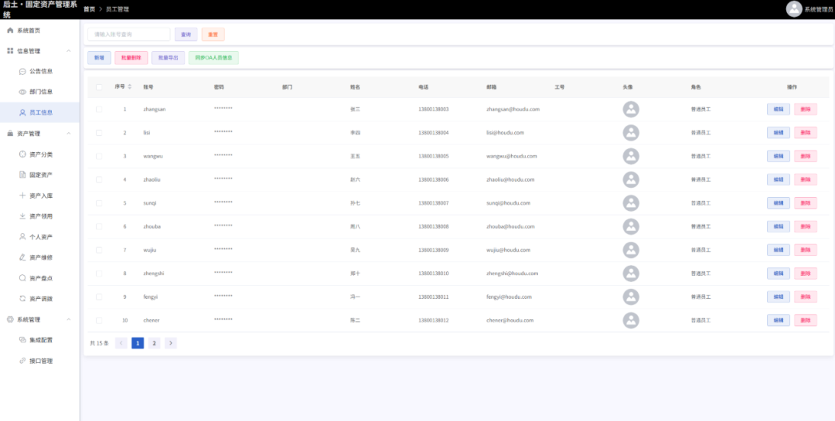Click 同步OA人员信息 button
Viewport: 835px width, 421px height.
click(213, 57)
